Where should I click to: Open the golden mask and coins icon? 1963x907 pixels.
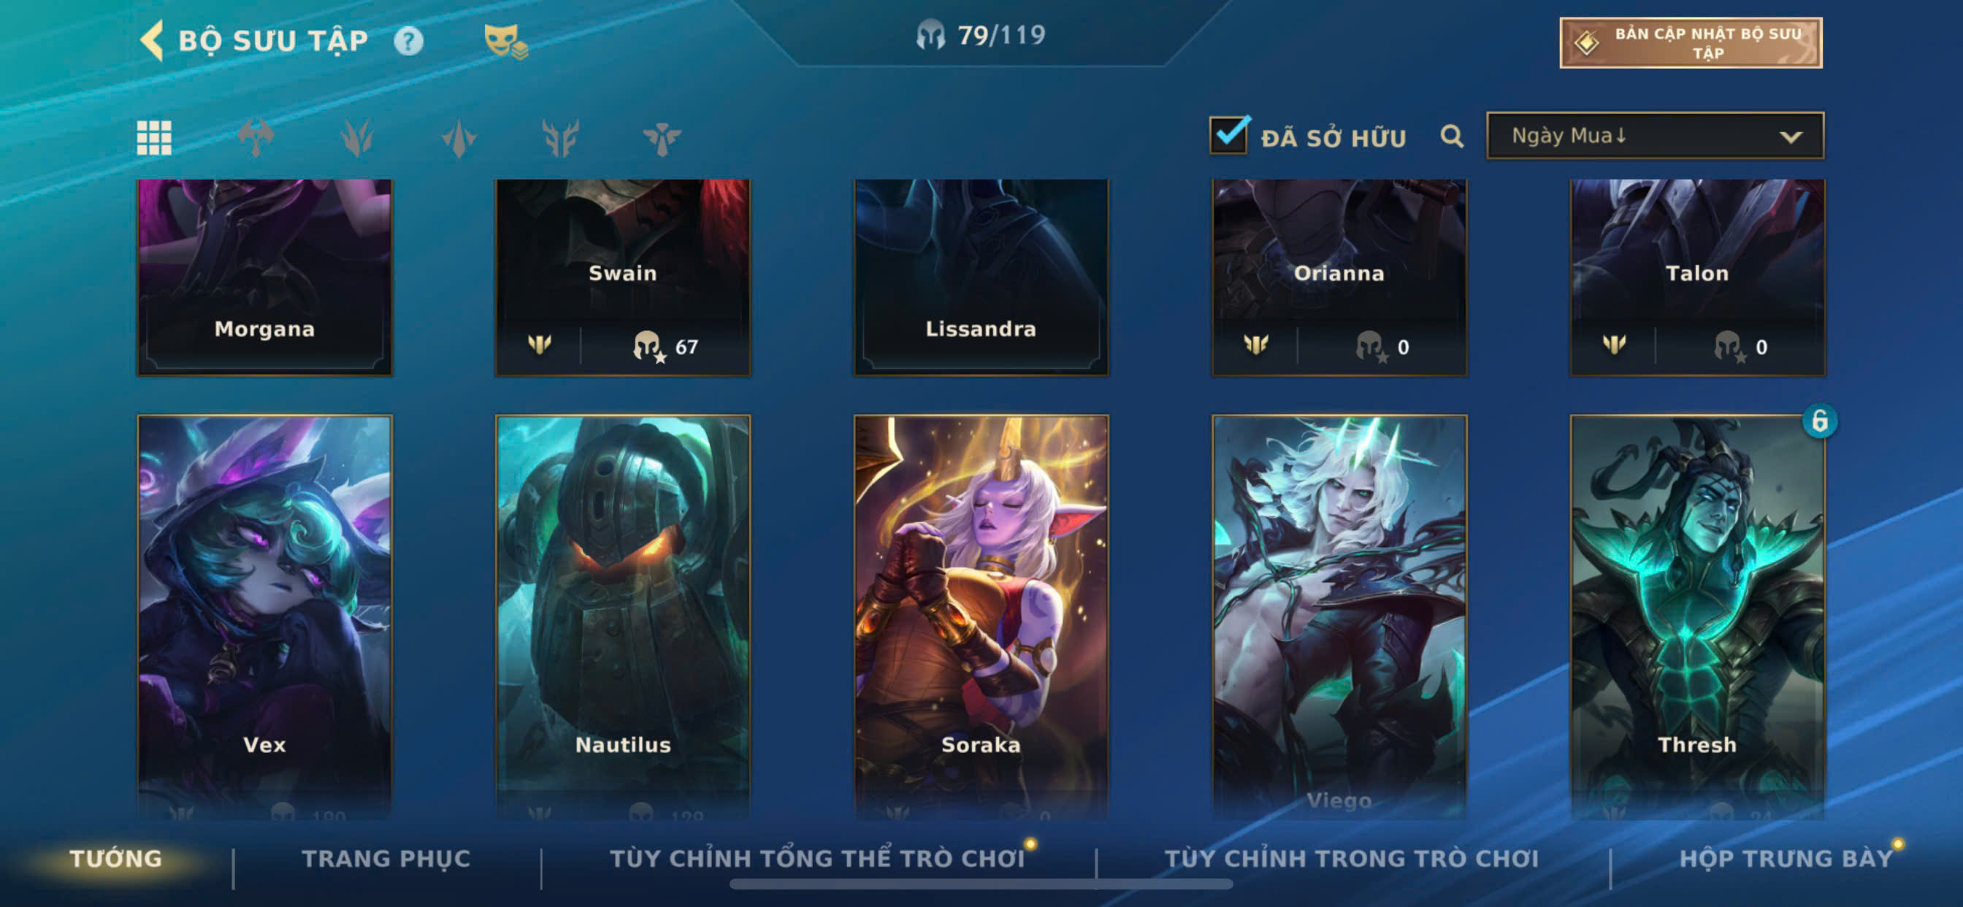tap(505, 41)
